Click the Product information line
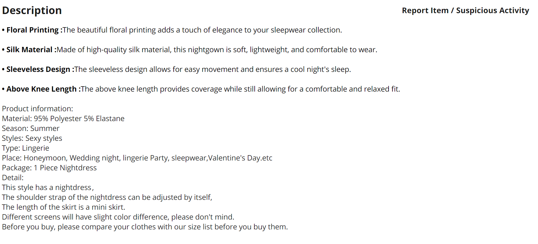Viewport: 538px width, 244px height. (x=37, y=109)
